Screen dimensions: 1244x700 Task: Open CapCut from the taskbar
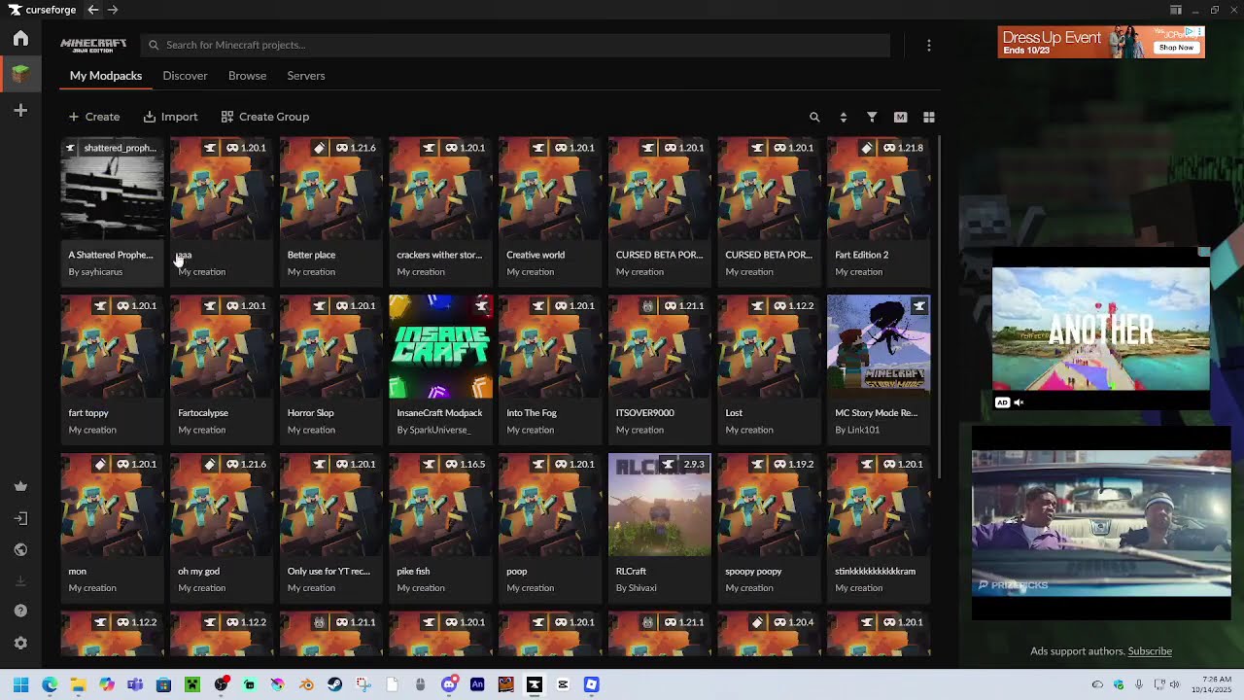[563, 684]
